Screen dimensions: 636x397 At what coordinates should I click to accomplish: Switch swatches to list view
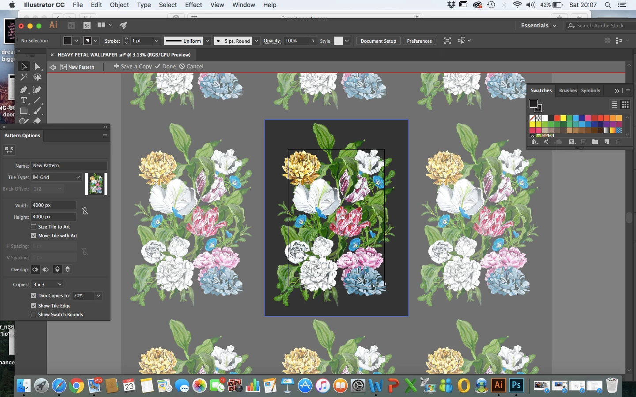pyautogui.click(x=614, y=105)
